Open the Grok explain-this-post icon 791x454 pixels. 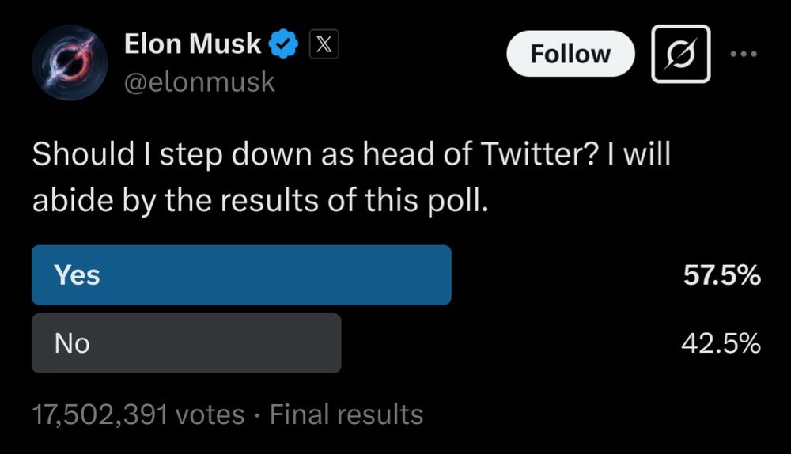[680, 54]
